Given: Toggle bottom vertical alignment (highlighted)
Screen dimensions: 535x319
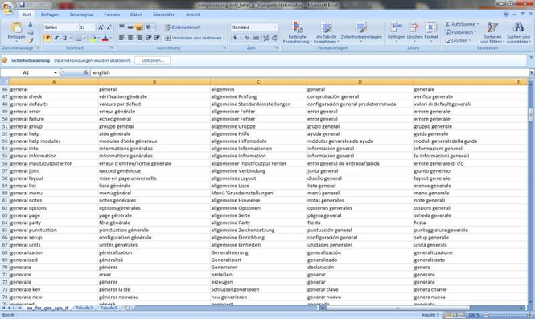Looking at the screenshot, I should (x=138, y=27).
